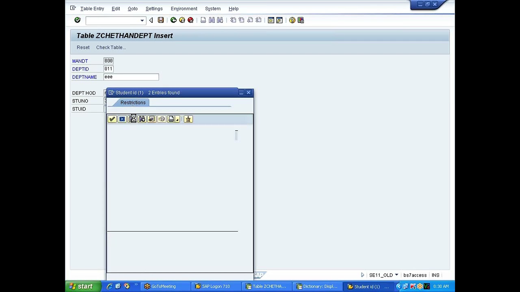Screen dimensions: 520x292
Task: Click the Find Next binoculars icon
Action: click(220, 20)
